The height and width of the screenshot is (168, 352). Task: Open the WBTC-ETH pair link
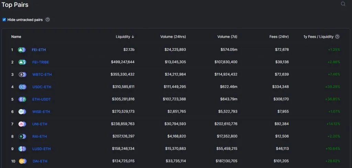pos(42,74)
